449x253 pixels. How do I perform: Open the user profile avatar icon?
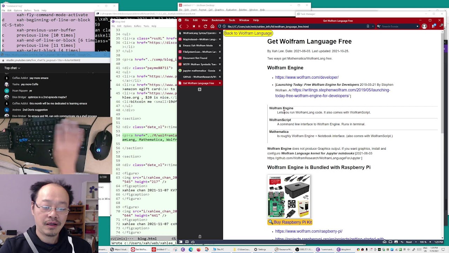point(424,26)
